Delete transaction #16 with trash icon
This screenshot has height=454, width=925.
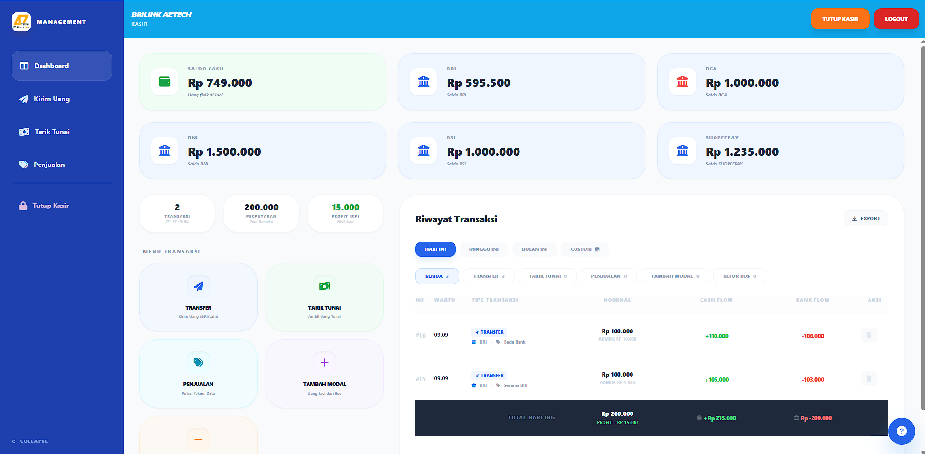pos(869,335)
